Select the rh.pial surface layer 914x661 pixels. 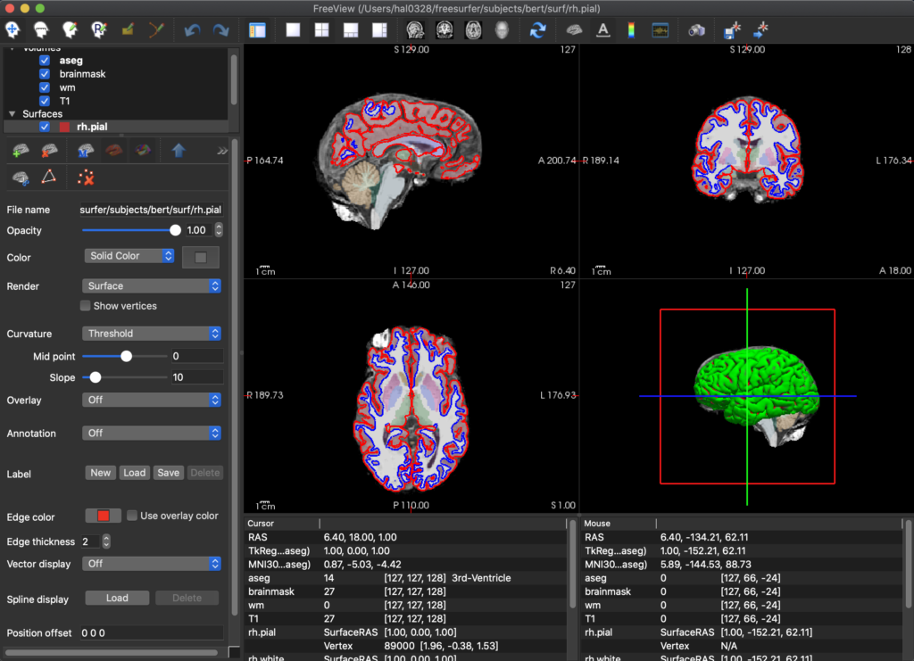click(x=92, y=128)
